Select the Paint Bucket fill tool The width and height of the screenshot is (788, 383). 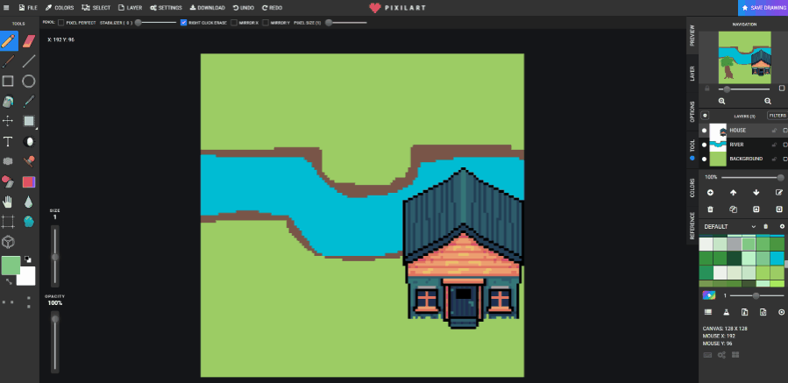[x=8, y=102]
